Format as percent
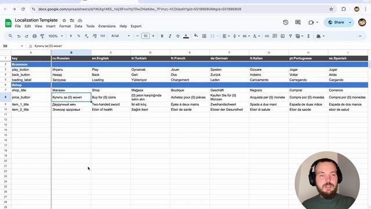 (79, 36)
